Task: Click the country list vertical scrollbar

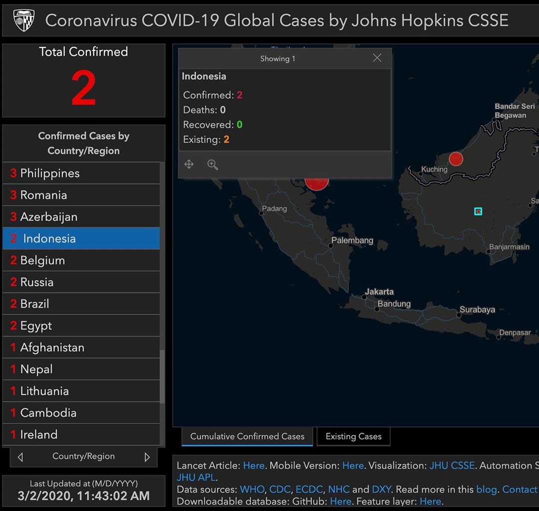Action: tap(162, 375)
